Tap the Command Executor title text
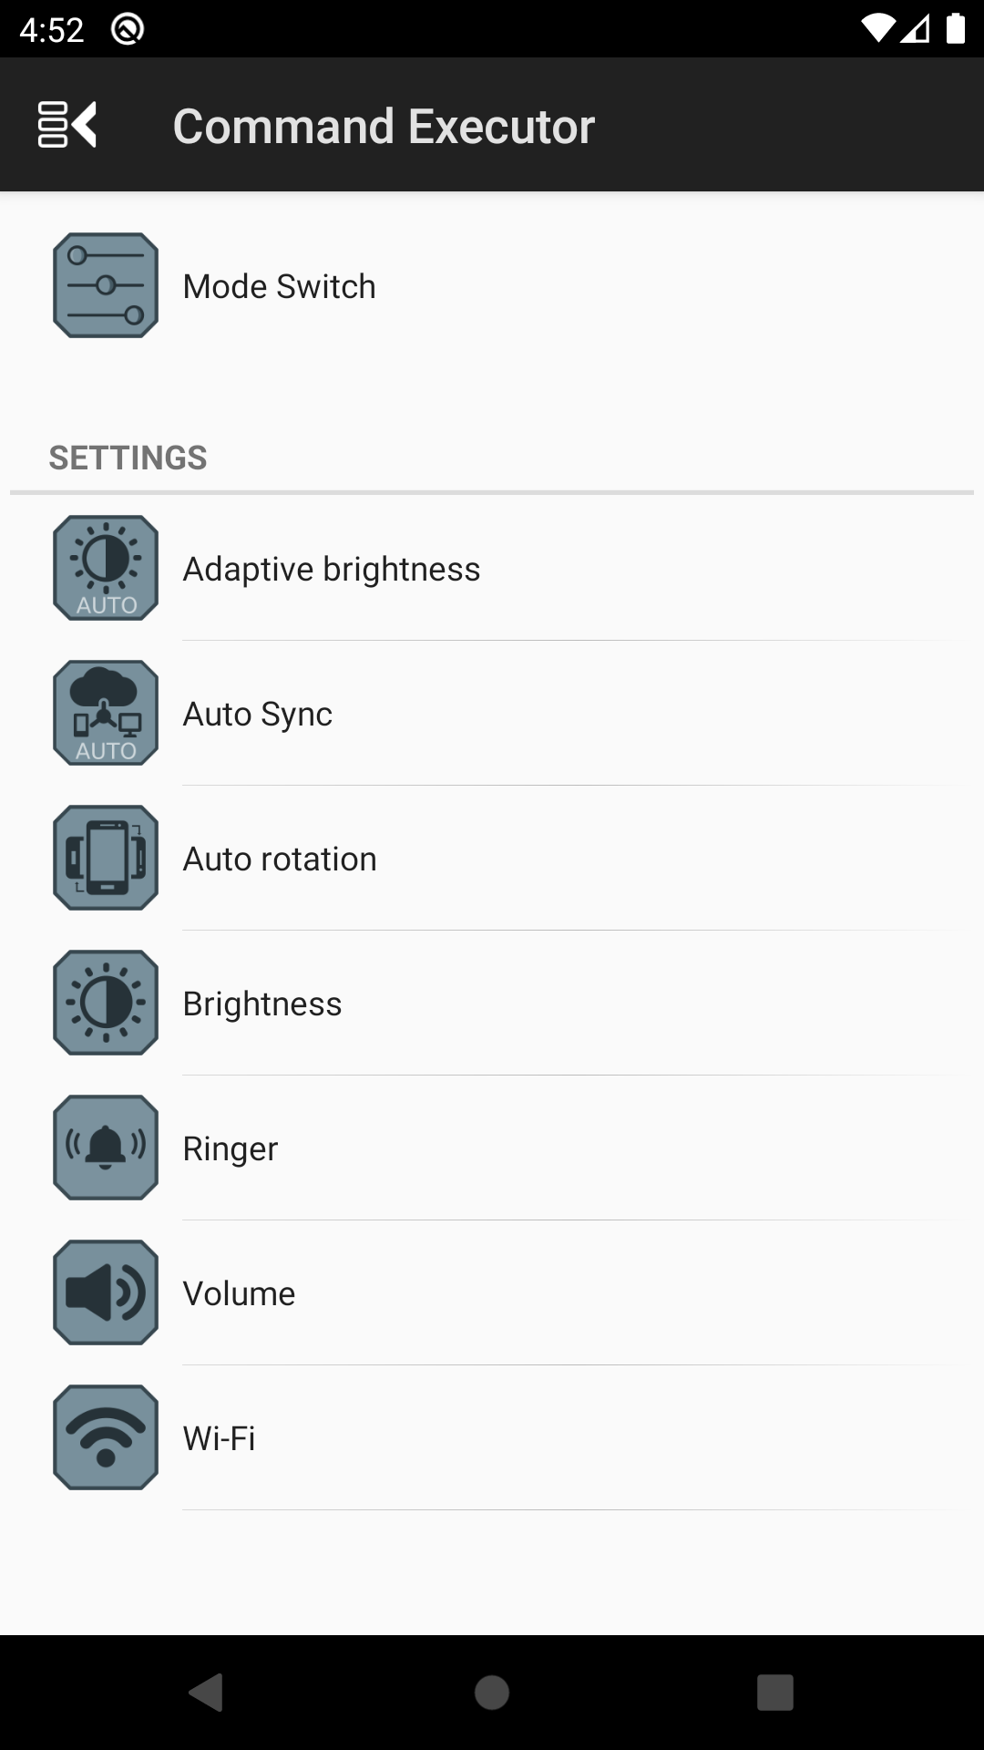 [384, 126]
